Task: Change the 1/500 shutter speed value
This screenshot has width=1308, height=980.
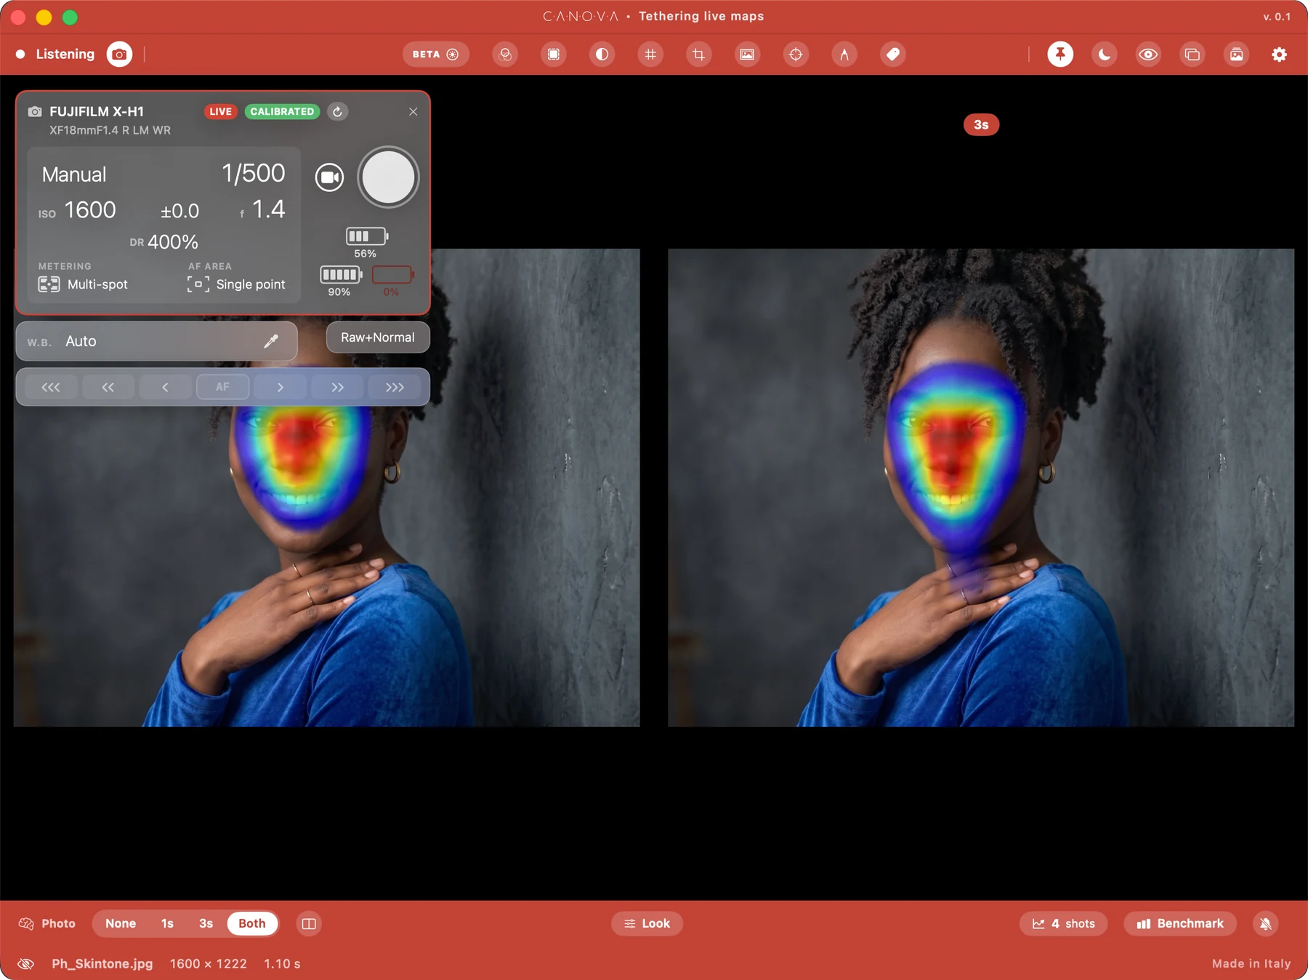Action: (254, 173)
